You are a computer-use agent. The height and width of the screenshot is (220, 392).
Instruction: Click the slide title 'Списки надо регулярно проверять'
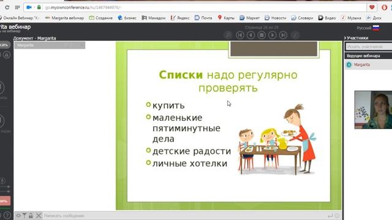[228, 81]
